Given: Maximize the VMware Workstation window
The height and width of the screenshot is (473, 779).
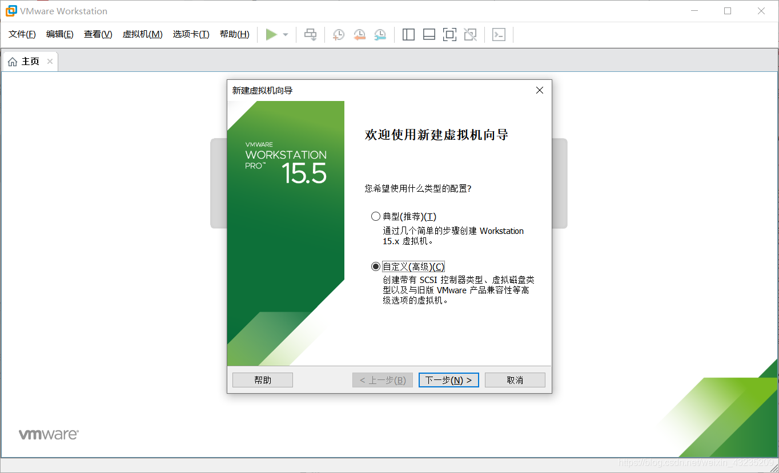Looking at the screenshot, I should point(728,11).
